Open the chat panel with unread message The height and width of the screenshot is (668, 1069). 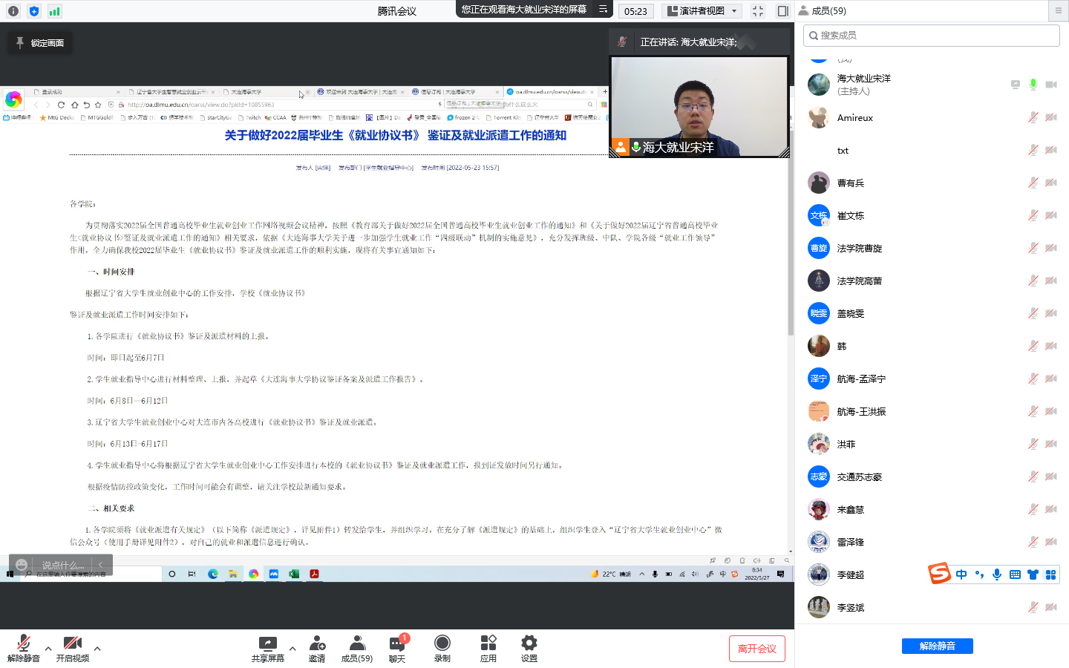(397, 646)
